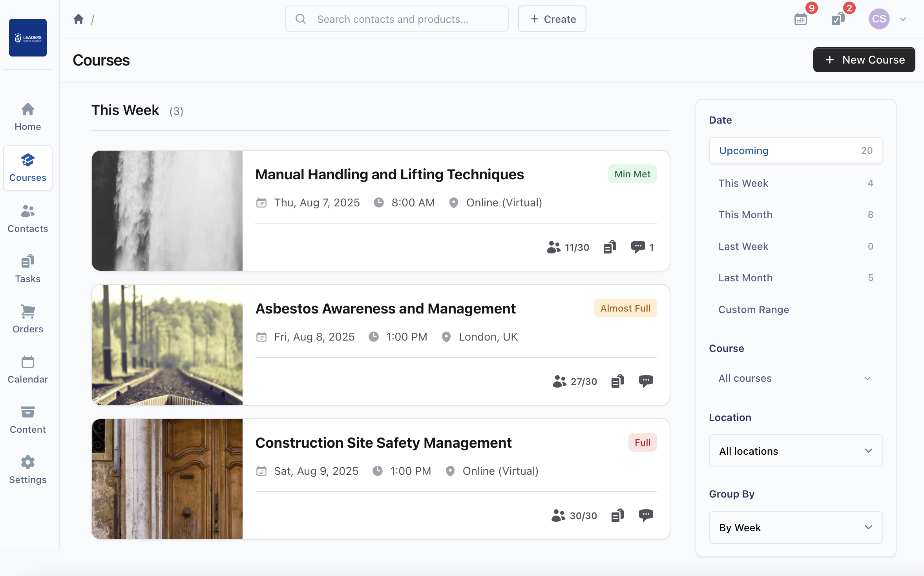924x576 pixels.
Task: Click the 8:00 AM time text
Action: pos(413,202)
